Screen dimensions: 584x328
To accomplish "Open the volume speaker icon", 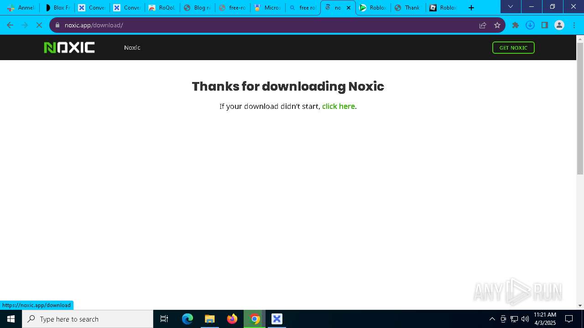I will (x=525, y=319).
